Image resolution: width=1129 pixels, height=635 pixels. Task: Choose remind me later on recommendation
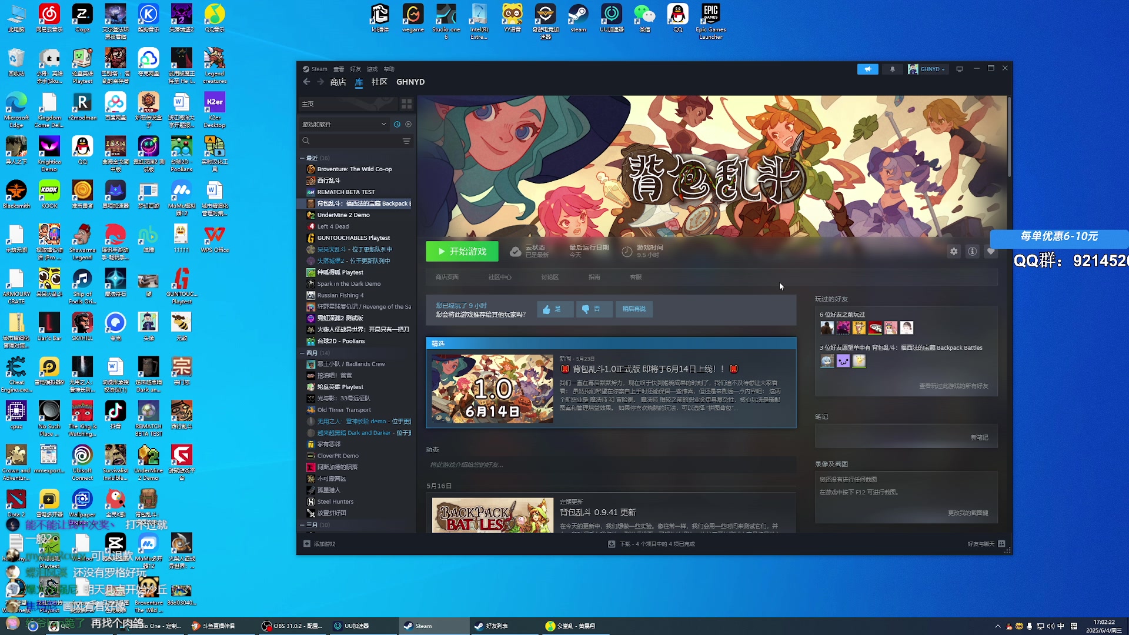pos(634,309)
